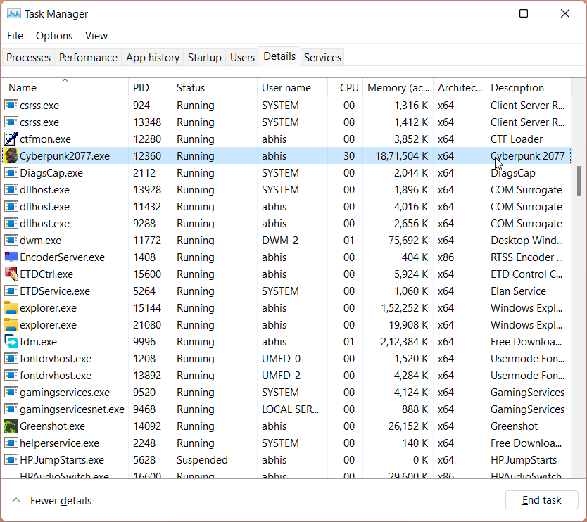Click the x86 architecture cell of EncoderServer.exe
Viewport: 587px width, 522px height.
446,257
